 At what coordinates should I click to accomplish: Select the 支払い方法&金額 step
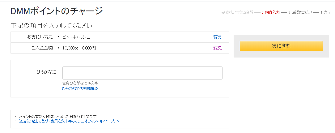pos(239,12)
